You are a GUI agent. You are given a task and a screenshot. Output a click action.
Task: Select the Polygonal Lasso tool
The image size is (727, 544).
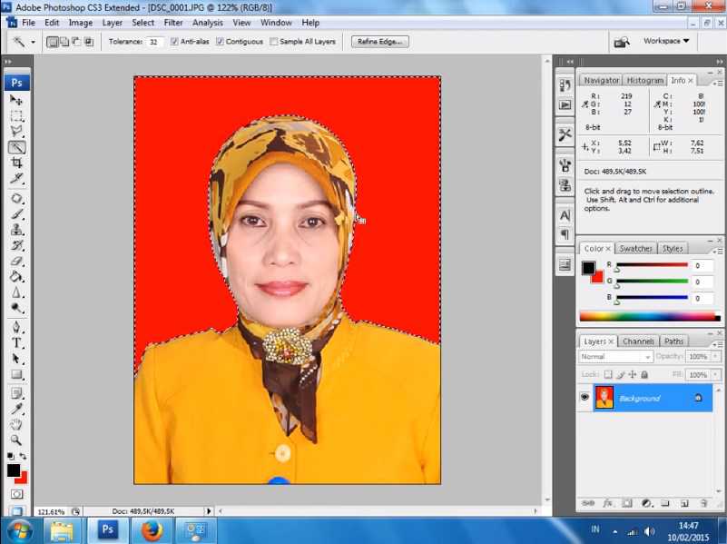16,132
